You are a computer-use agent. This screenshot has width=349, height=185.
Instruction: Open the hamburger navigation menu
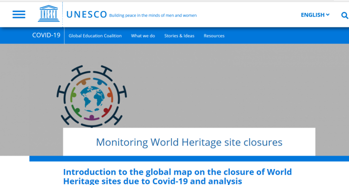point(19,14)
